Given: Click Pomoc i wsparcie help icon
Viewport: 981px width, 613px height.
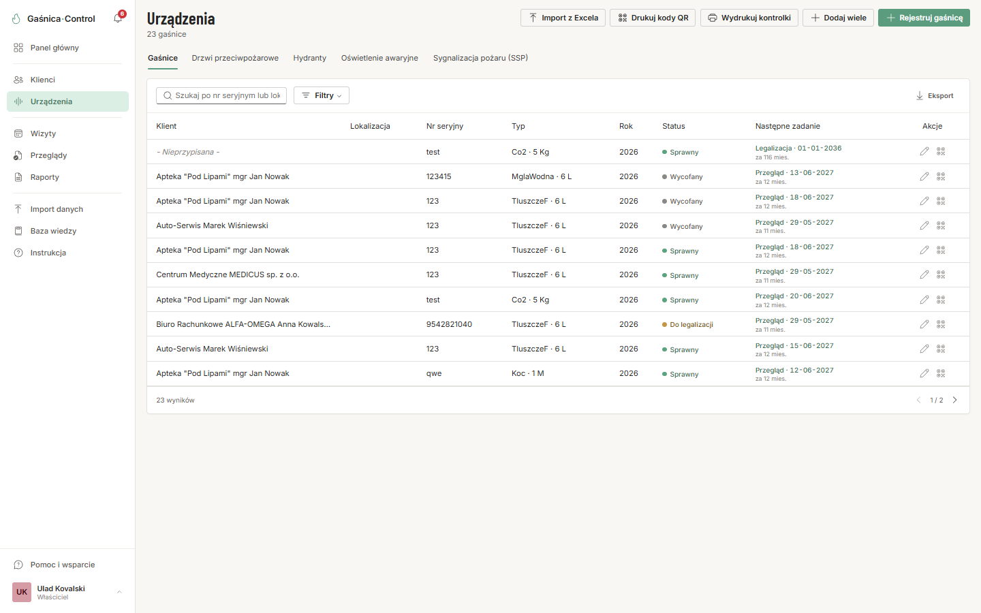Looking at the screenshot, I should (18, 565).
